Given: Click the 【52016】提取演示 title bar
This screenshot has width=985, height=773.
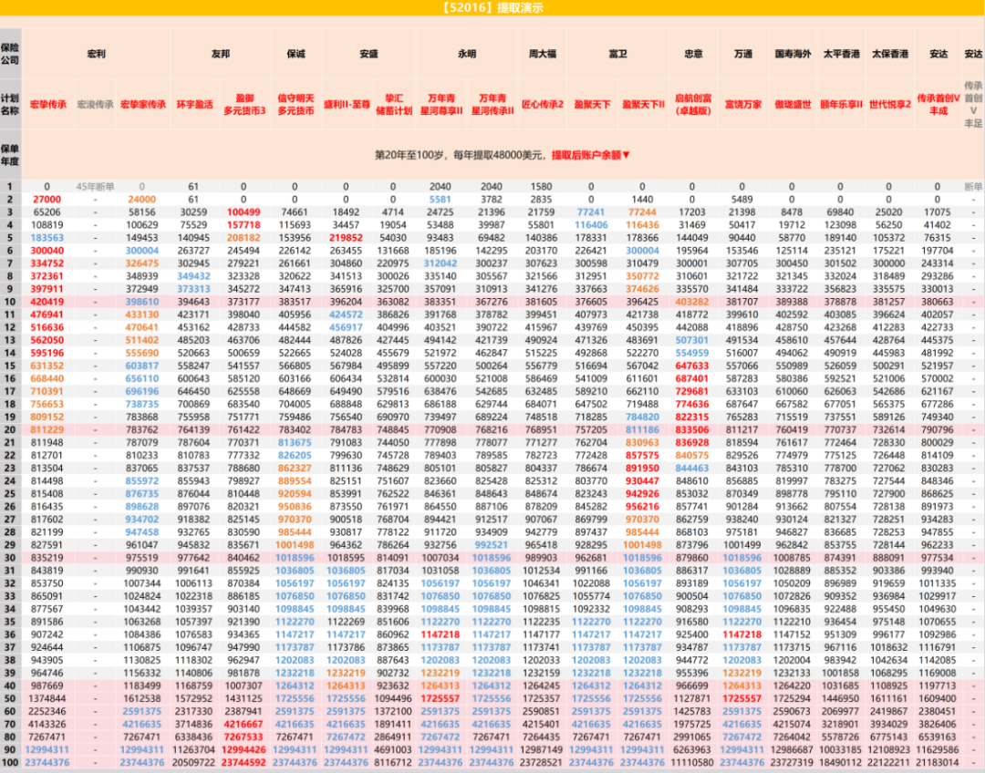Looking at the screenshot, I should point(493,8).
